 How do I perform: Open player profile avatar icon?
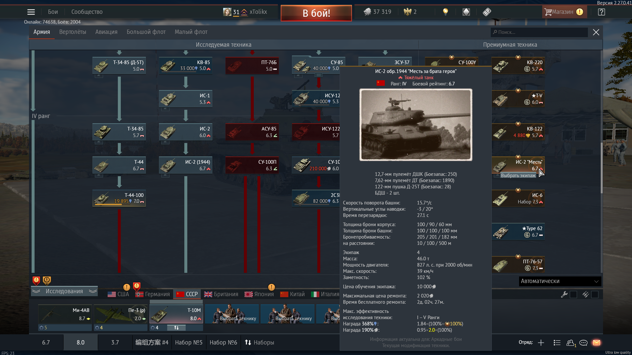227,12
